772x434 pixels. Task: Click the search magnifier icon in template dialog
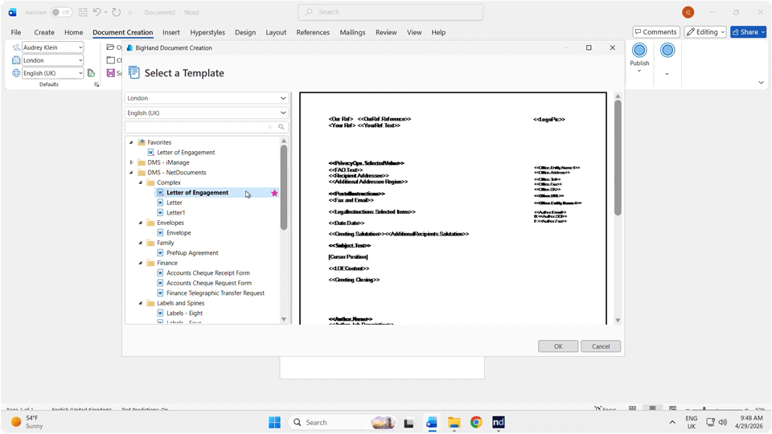click(281, 127)
